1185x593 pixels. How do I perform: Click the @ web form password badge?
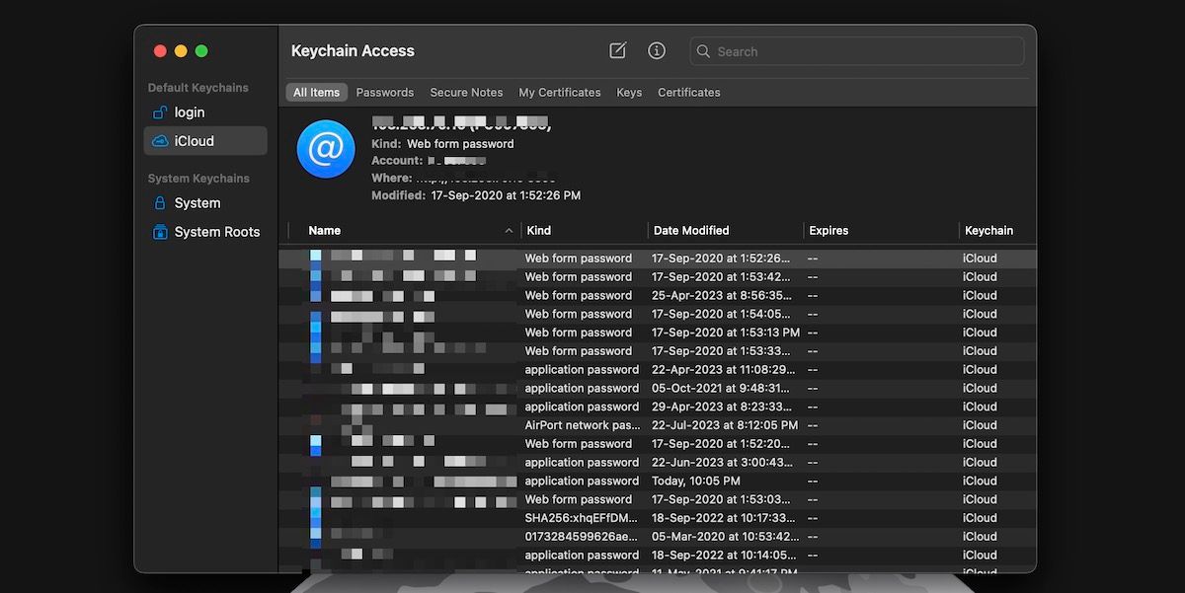[326, 150]
